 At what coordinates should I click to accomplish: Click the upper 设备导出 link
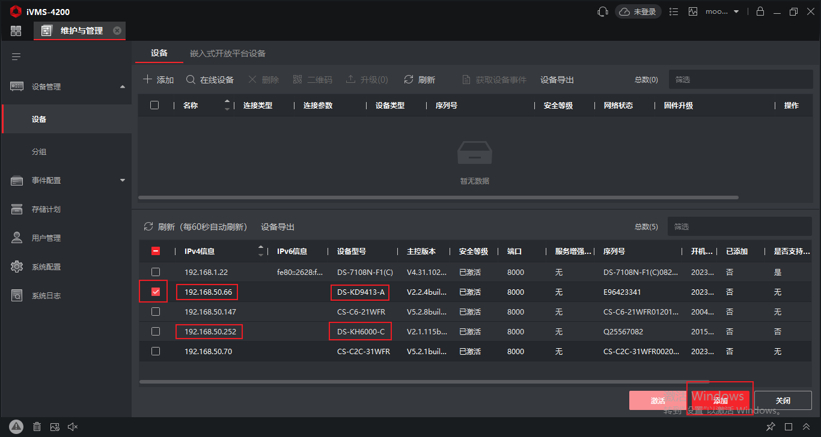click(557, 80)
